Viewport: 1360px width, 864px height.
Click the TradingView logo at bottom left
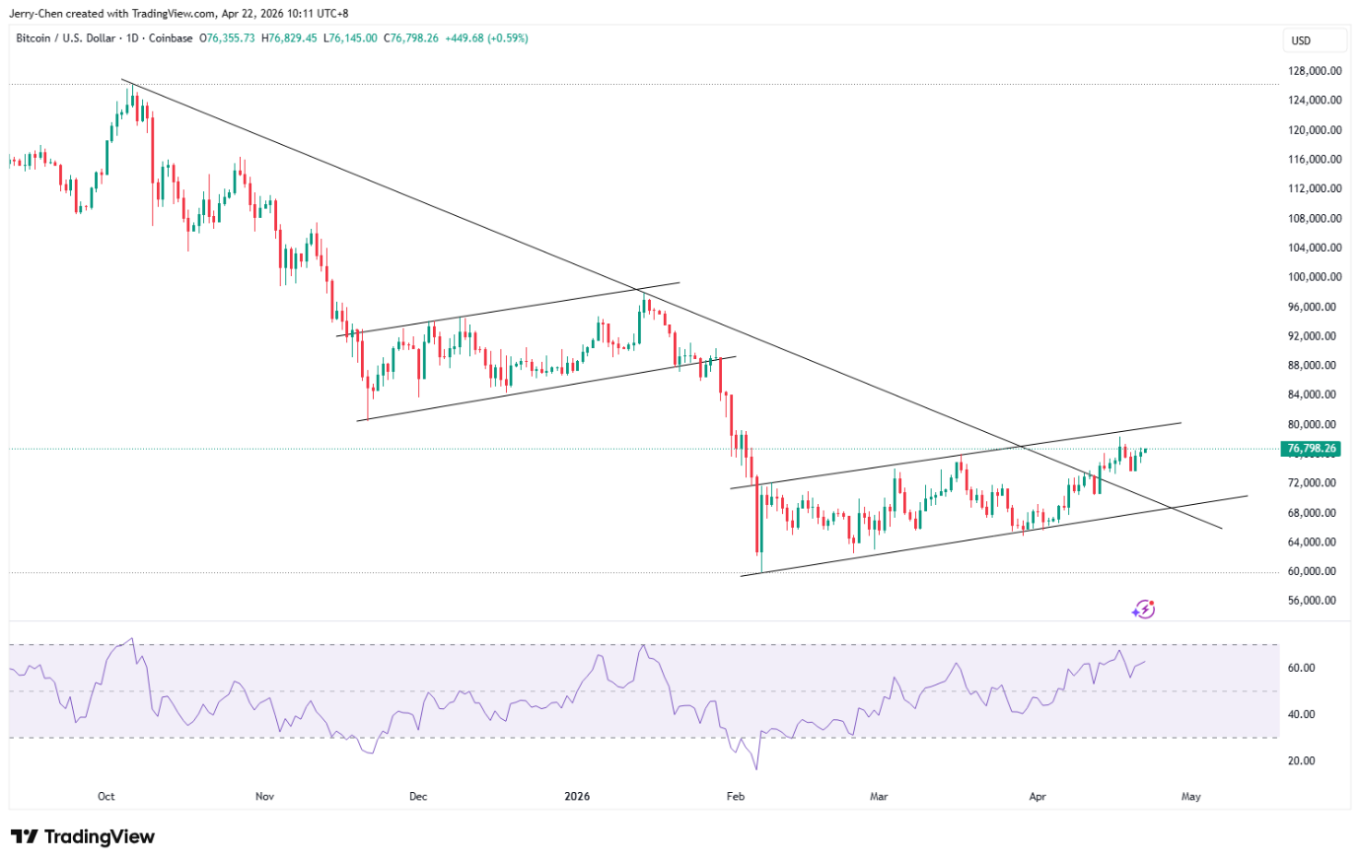[83, 836]
